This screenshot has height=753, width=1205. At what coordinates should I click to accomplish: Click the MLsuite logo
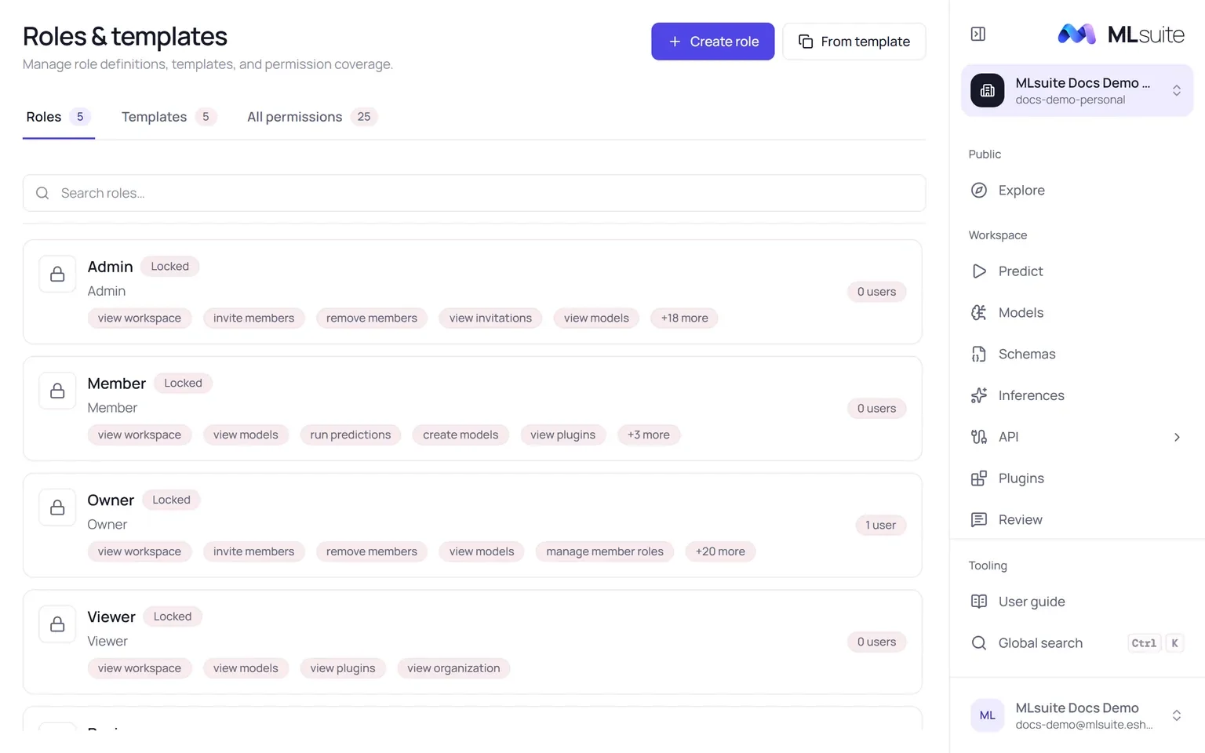[x=1120, y=34]
